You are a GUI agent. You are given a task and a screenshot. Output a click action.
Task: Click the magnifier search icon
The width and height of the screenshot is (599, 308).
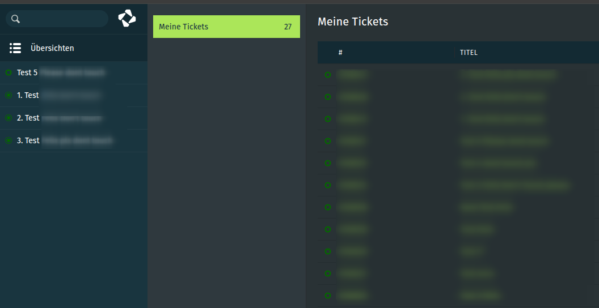pyautogui.click(x=16, y=19)
